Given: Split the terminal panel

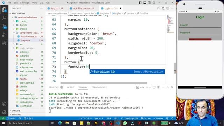Looking at the screenshot, I should click(154, 87).
